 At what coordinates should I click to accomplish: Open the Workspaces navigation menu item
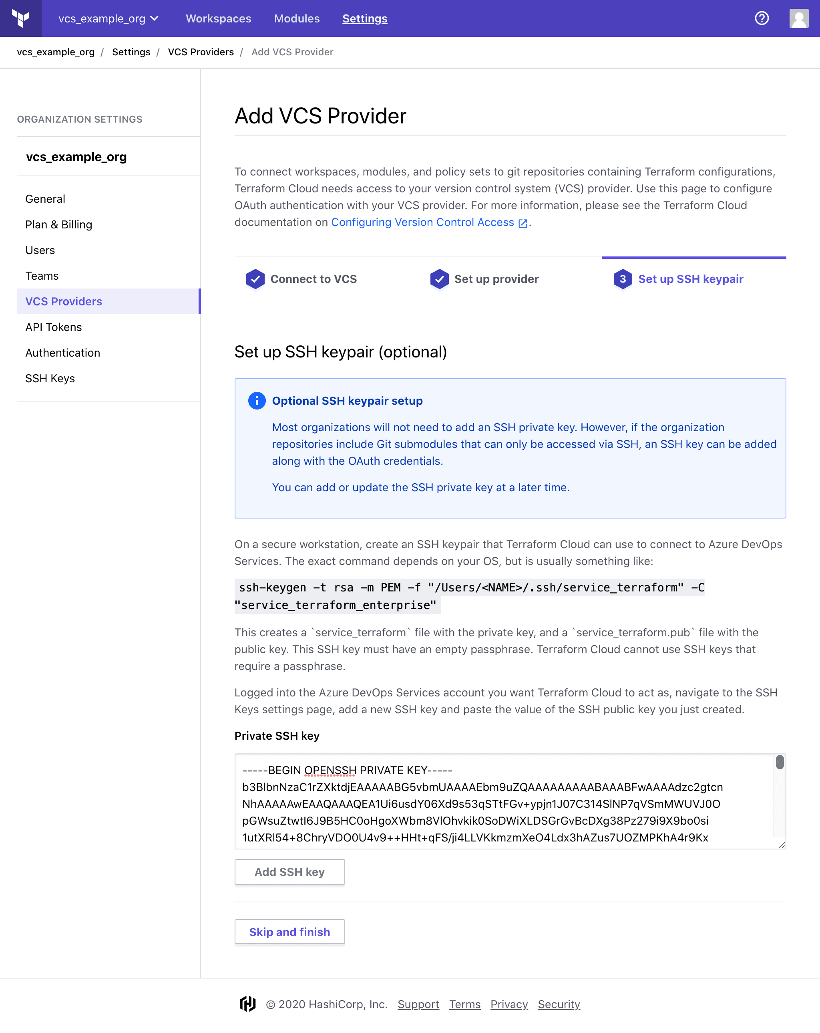218,18
